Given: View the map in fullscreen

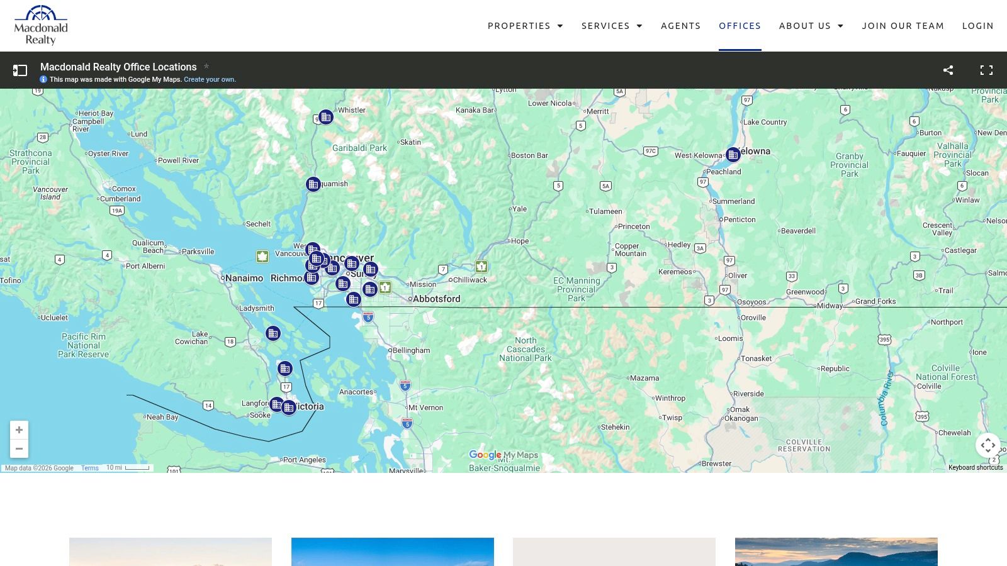Looking at the screenshot, I should [986, 70].
